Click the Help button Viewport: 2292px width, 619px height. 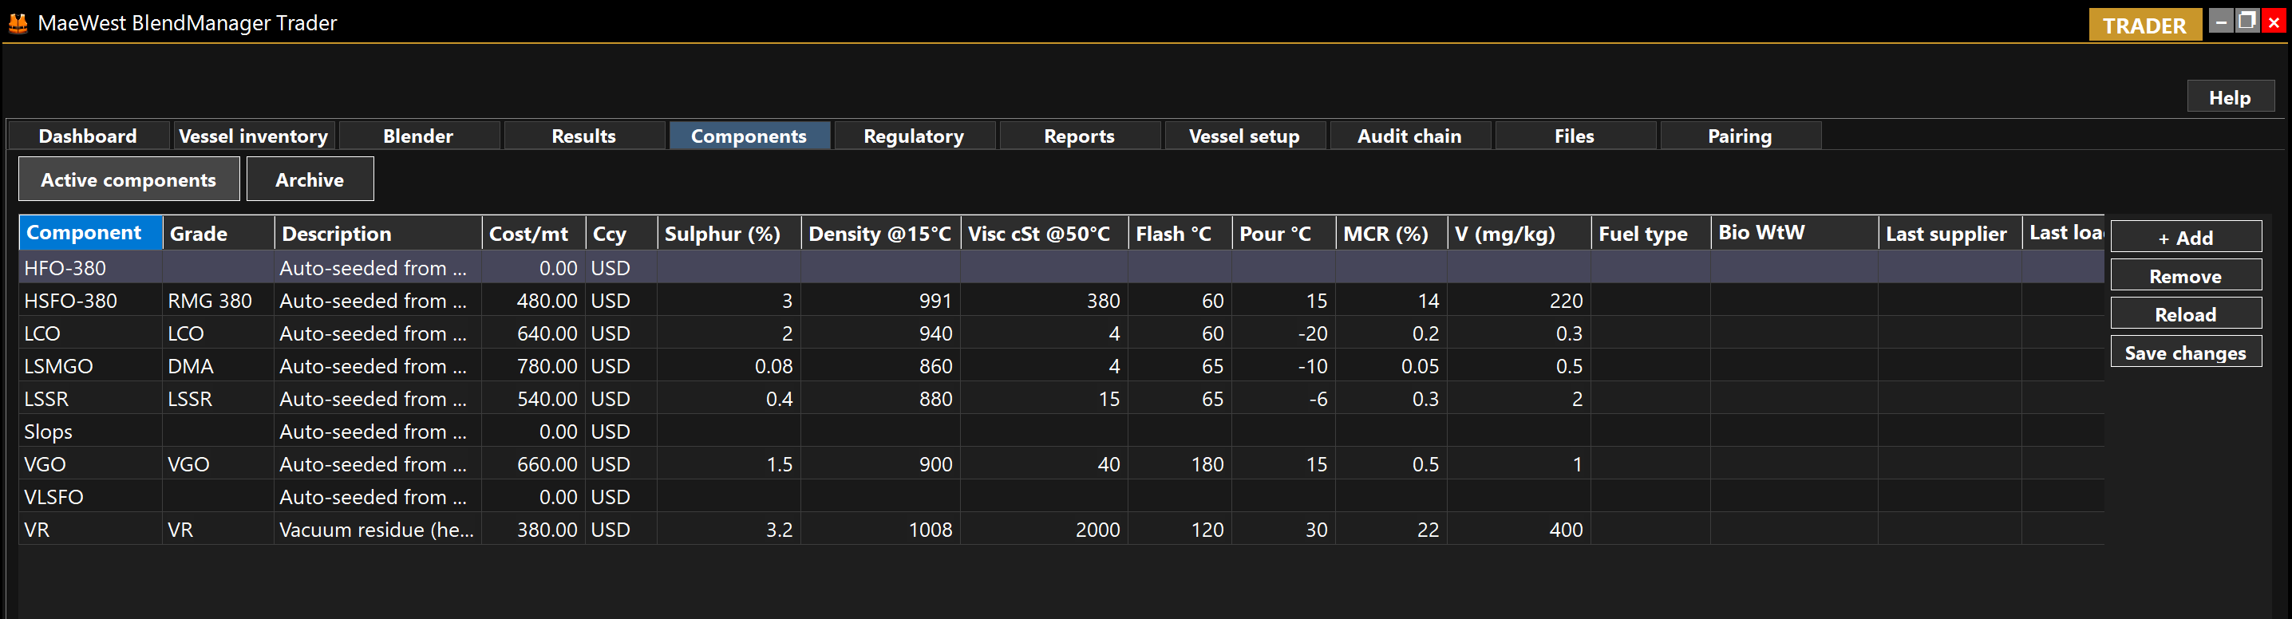pyautogui.click(x=2230, y=97)
